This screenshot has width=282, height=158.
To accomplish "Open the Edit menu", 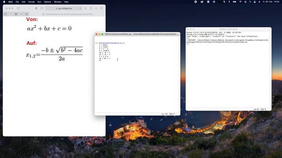I will 23,2.
